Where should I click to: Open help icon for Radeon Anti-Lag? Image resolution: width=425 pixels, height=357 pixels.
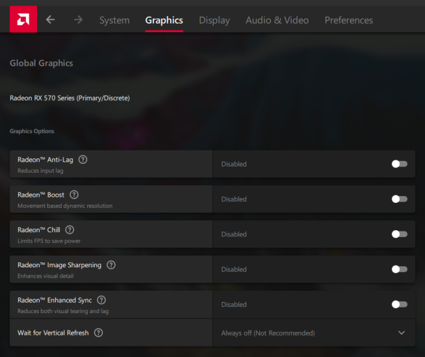pos(83,160)
